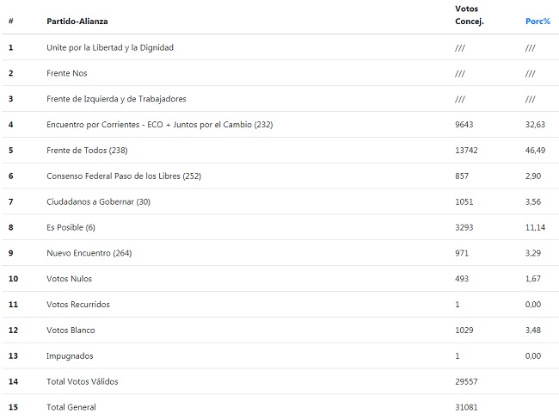Select the Frente de Todos (238) row

[x=280, y=151]
